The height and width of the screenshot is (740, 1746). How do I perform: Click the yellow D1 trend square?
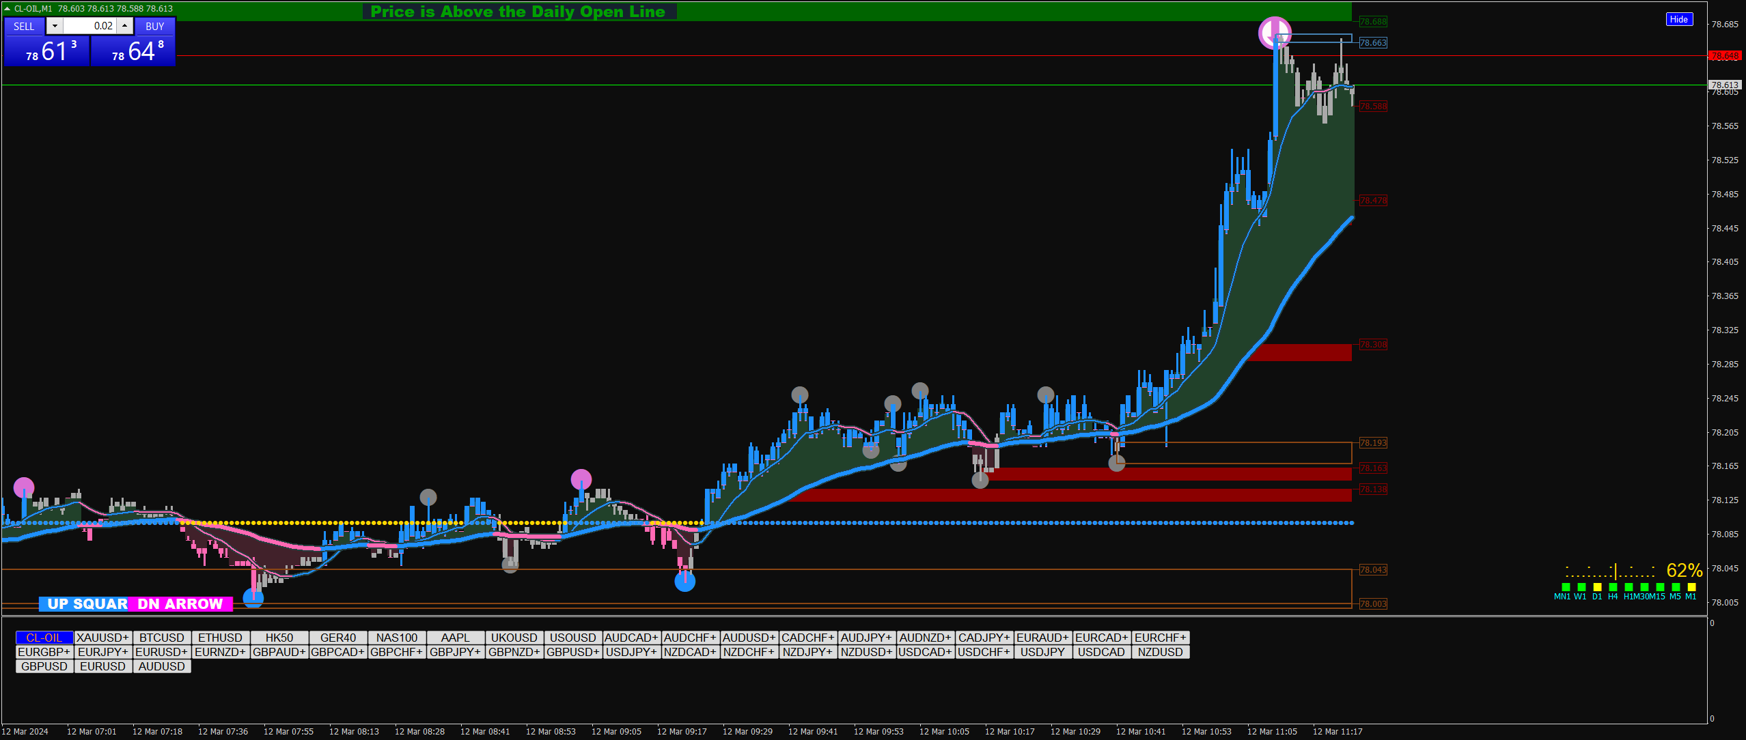pyautogui.click(x=1597, y=587)
